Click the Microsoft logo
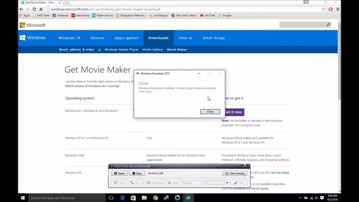The image size is (359, 202). (x=33, y=25)
